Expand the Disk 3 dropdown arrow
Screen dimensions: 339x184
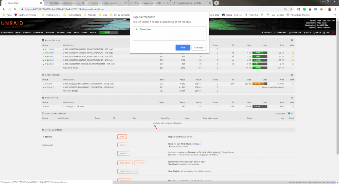point(43,60)
